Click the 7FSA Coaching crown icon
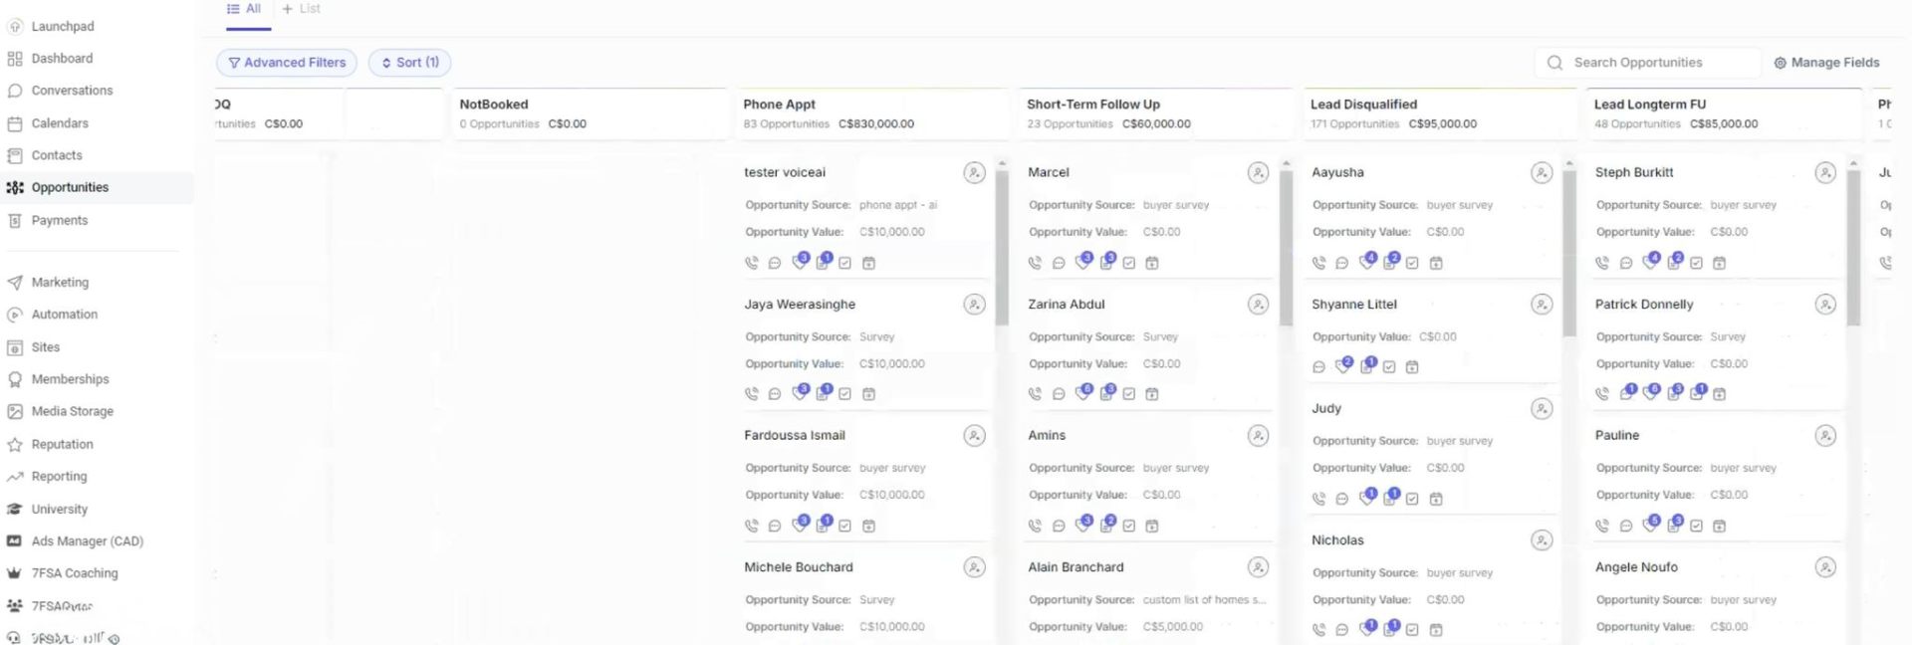The height and width of the screenshot is (645, 1912). click(x=15, y=573)
